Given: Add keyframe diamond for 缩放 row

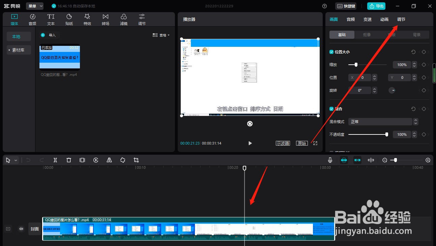Looking at the screenshot, I should pos(424,65).
